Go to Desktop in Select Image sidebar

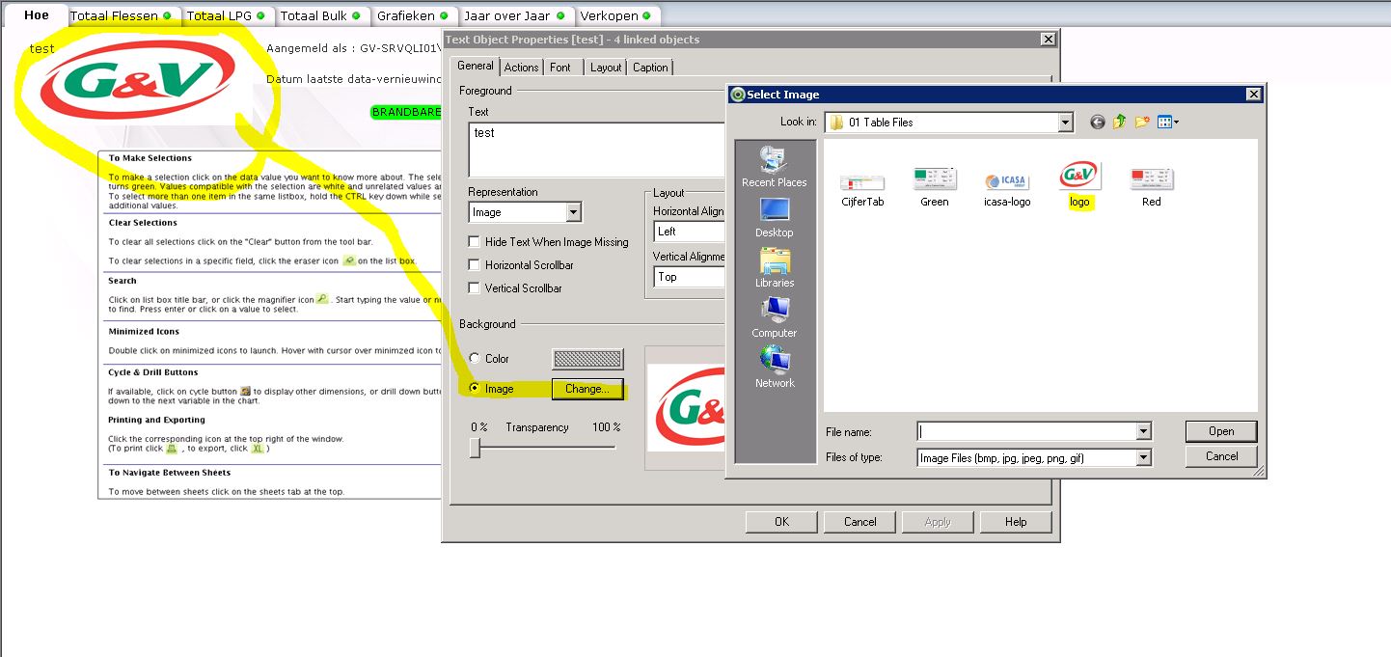click(x=774, y=217)
